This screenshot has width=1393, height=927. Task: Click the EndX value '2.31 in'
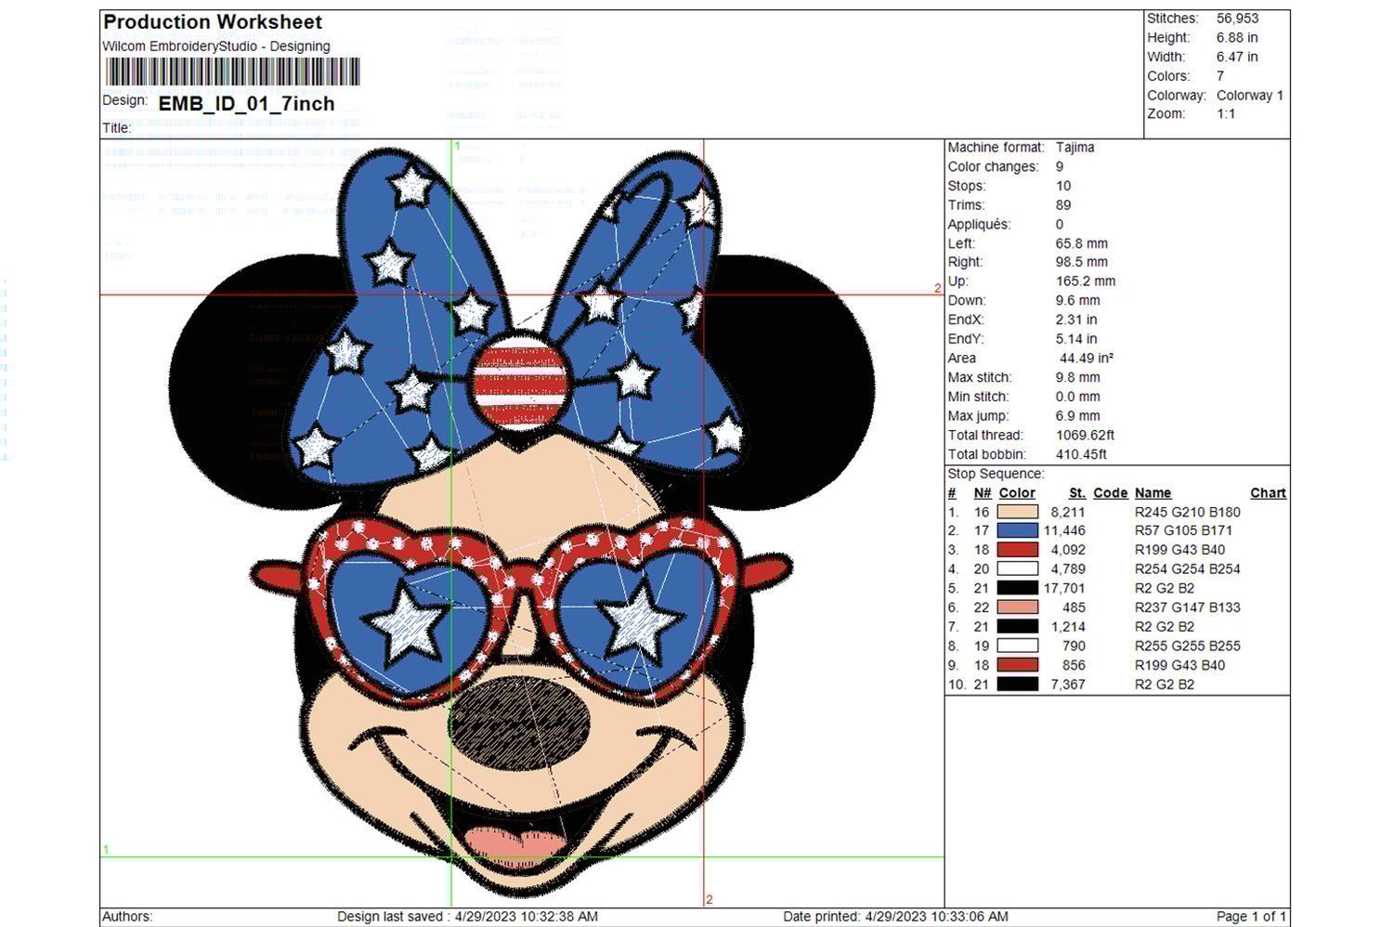[1076, 320]
